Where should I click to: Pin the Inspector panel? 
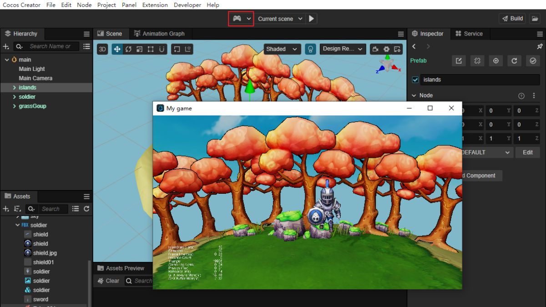pyautogui.click(x=540, y=46)
